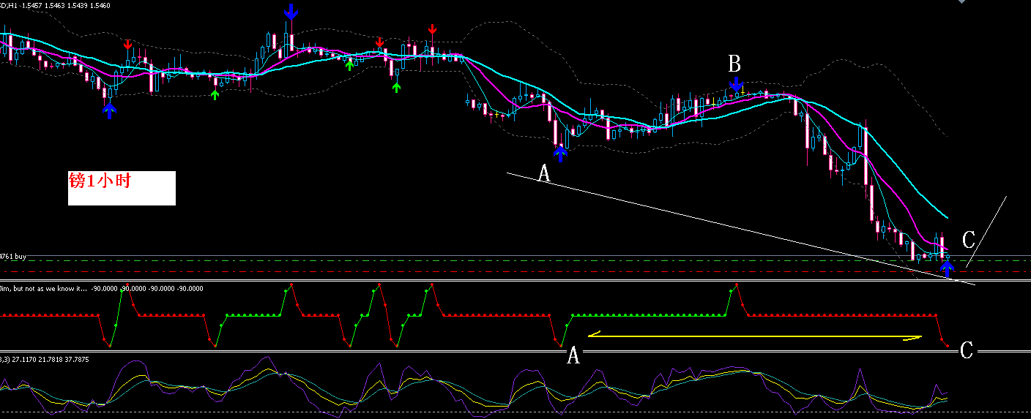Select the leftmost red down signal arrow

coord(129,44)
